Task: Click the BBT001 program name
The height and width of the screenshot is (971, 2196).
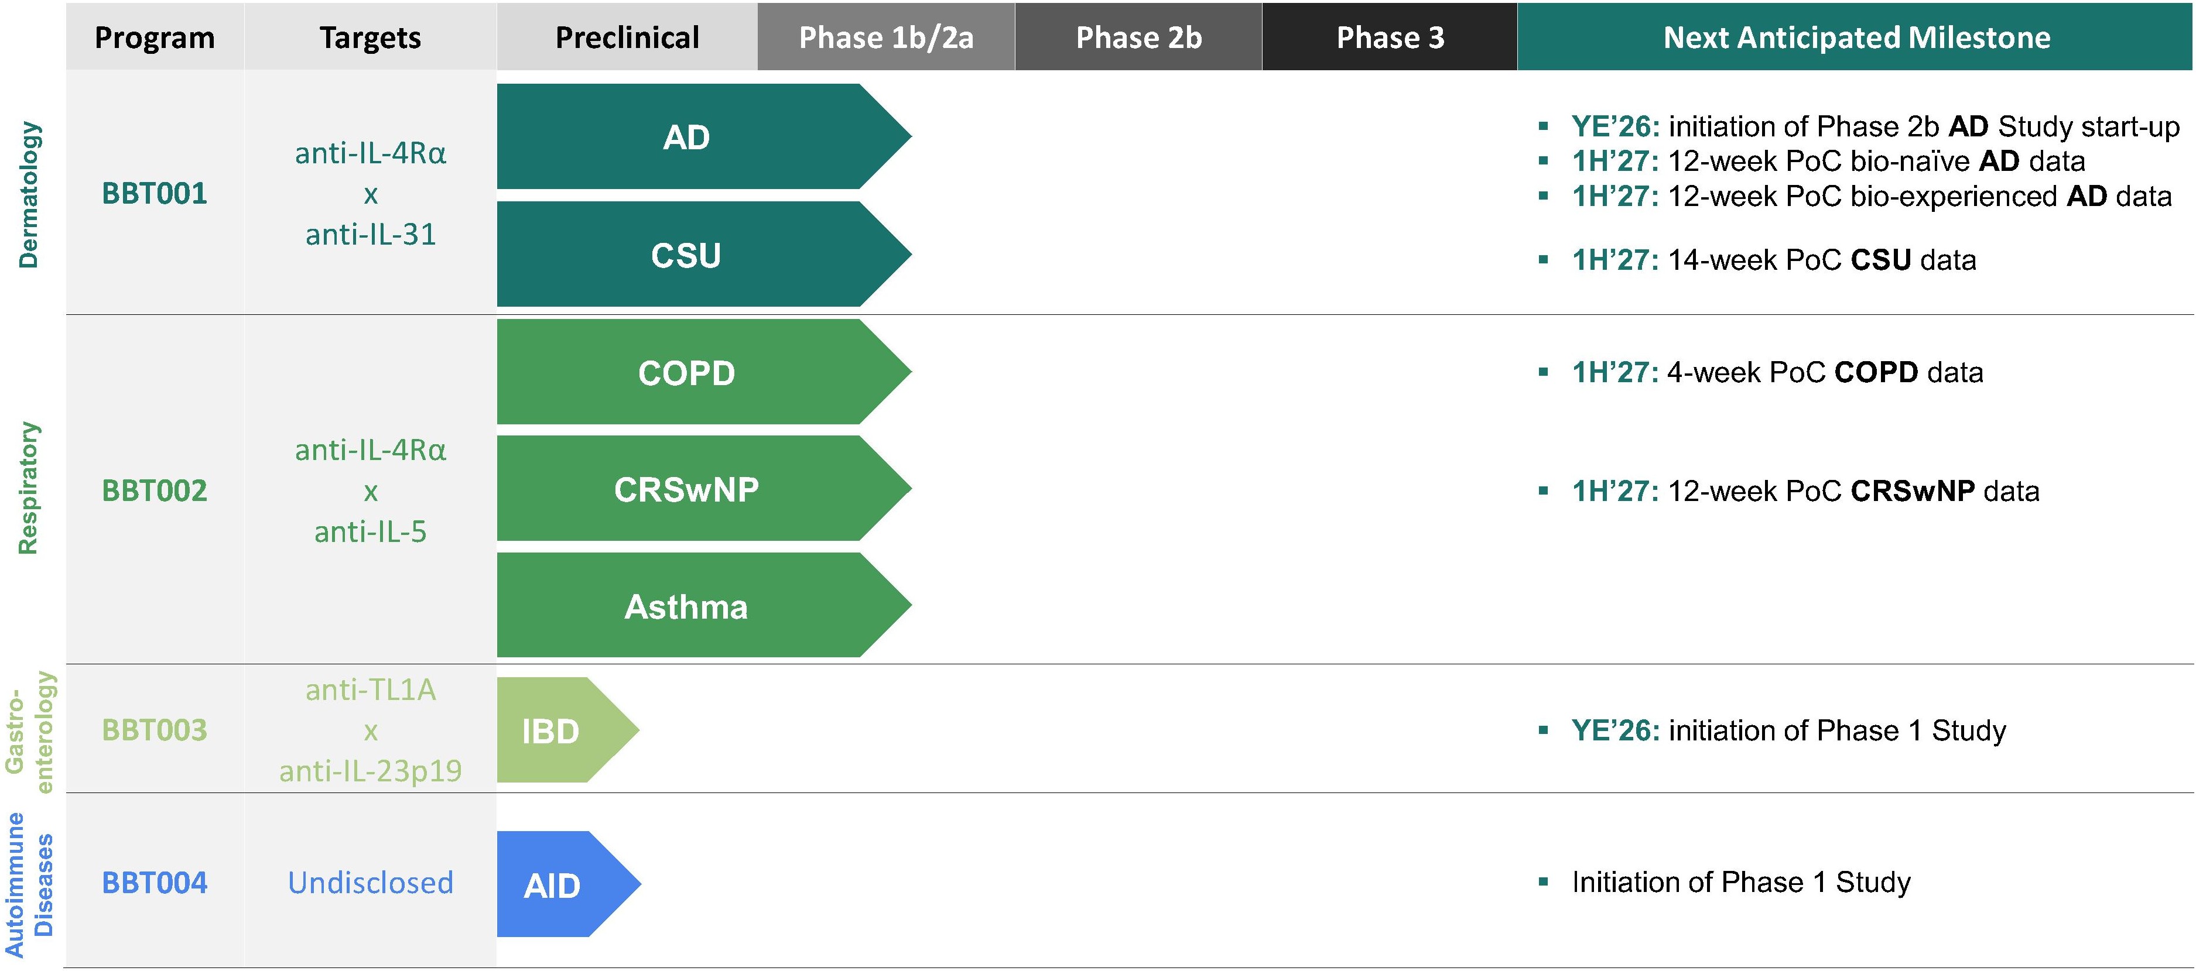Action: coord(154,193)
